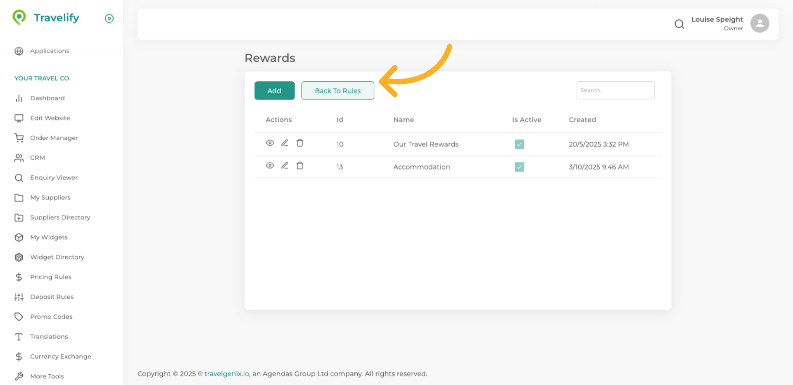
Task: Expand More Tools in the sidebar
Action: point(47,376)
